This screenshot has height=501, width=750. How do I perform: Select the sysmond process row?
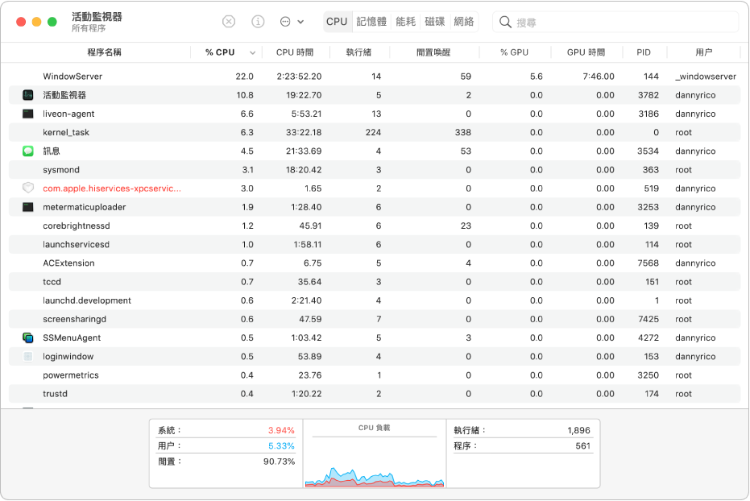point(375,170)
